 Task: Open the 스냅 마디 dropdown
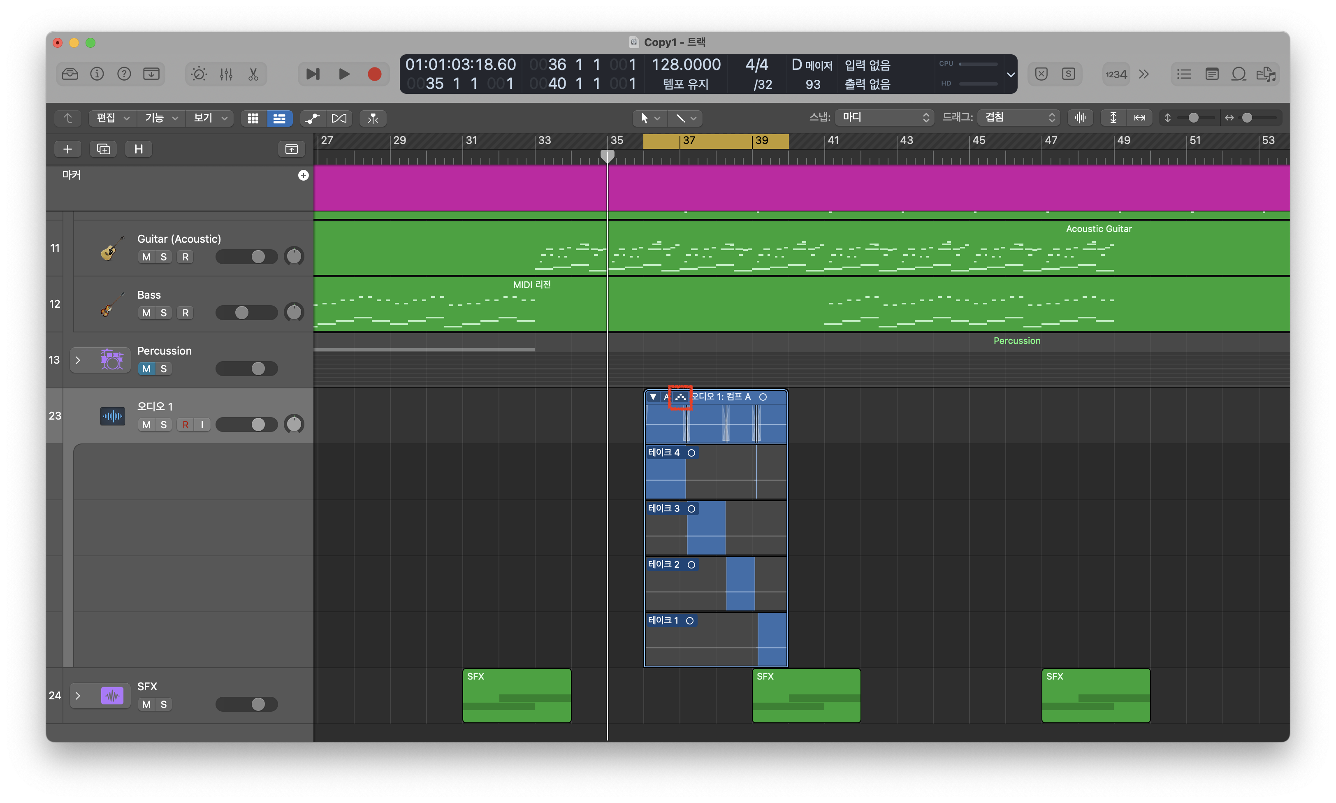884,117
